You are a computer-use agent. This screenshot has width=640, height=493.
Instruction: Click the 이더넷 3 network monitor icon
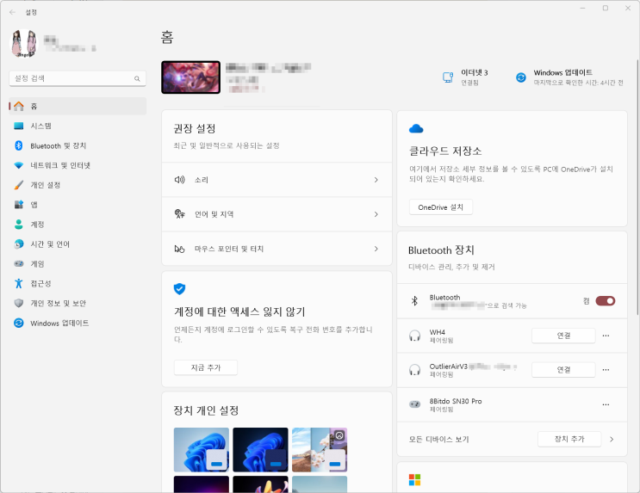click(448, 77)
